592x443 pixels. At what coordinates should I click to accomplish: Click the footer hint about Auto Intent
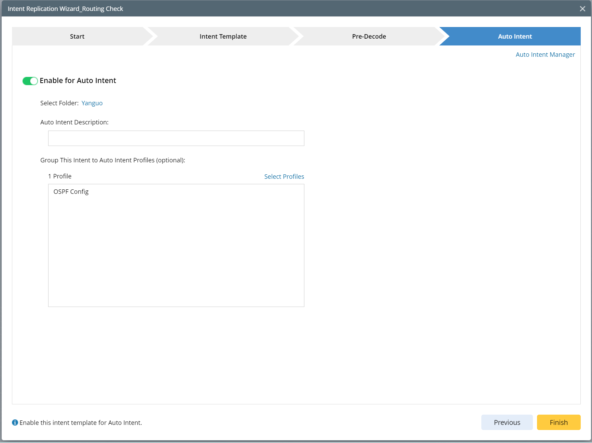coord(81,423)
